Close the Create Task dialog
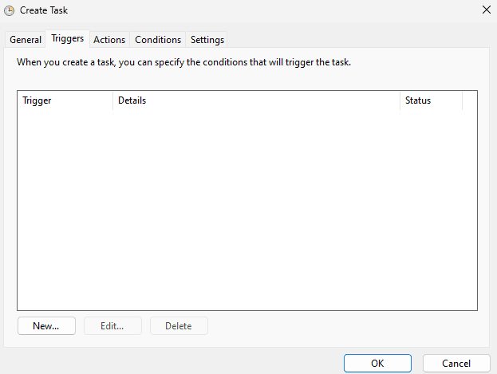Screen dimensions: 497x374 [486, 10]
